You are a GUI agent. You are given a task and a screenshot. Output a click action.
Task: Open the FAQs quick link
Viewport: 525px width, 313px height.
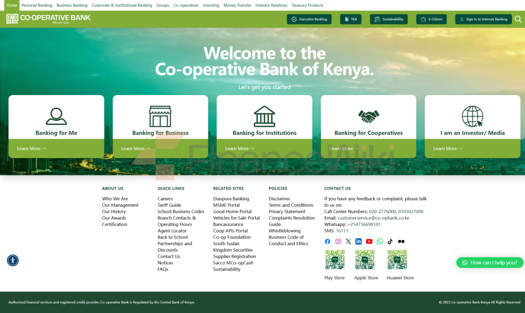click(163, 269)
